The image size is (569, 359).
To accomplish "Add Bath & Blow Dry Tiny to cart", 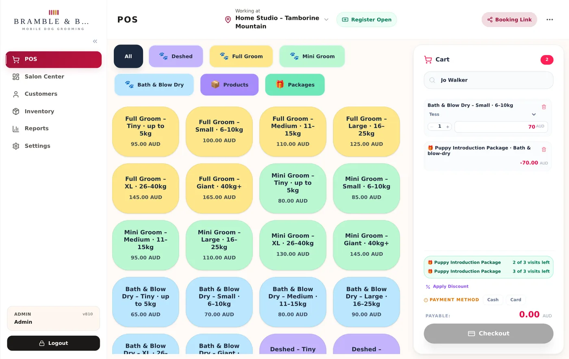I will point(146,302).
